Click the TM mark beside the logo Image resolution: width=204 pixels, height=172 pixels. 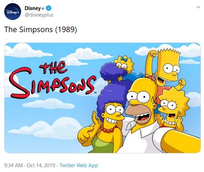(95, 93)
